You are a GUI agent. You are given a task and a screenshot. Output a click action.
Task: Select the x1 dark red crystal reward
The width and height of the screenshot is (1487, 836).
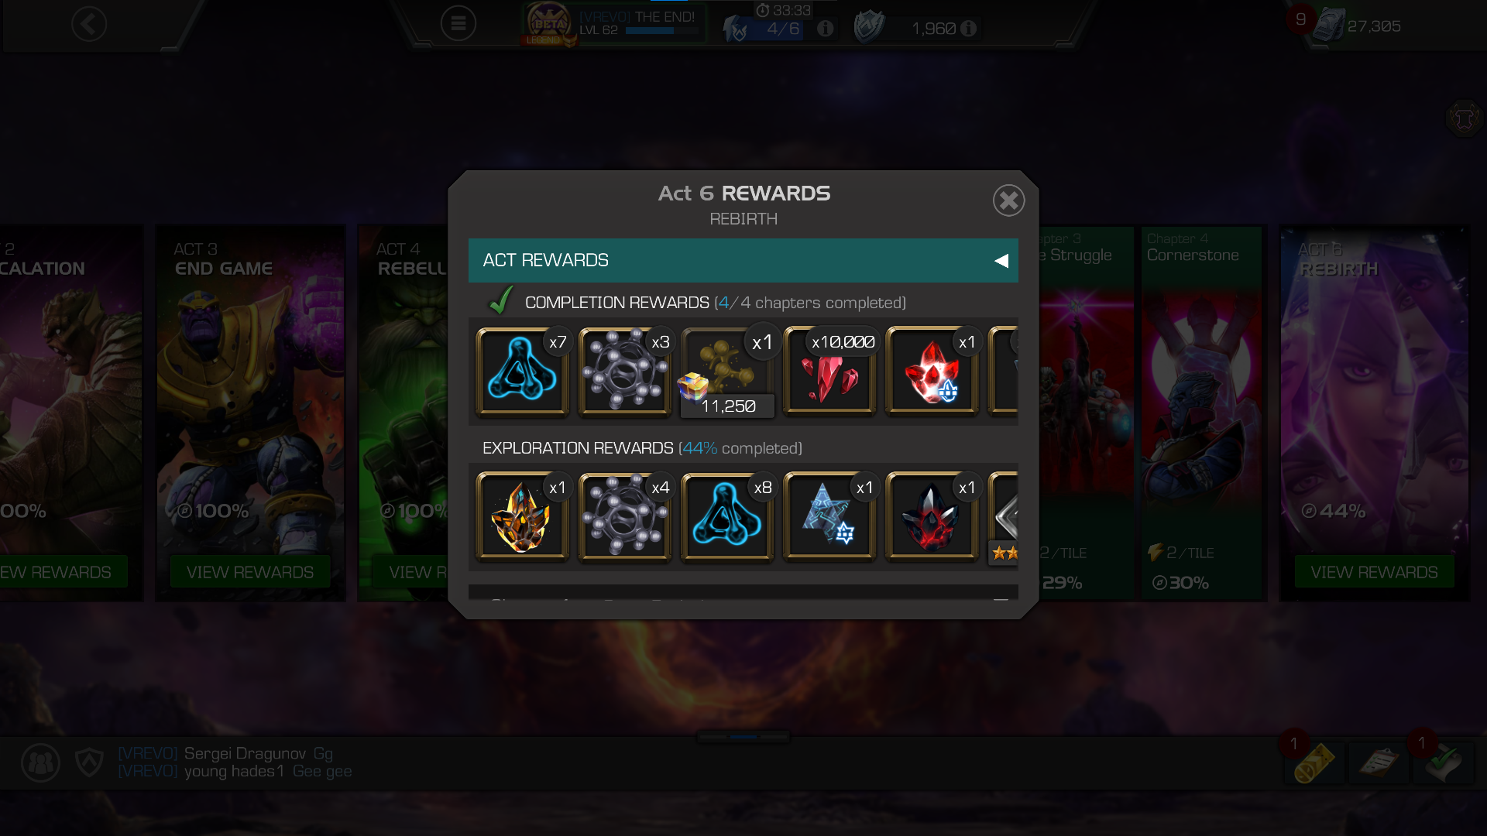(932, 516)
